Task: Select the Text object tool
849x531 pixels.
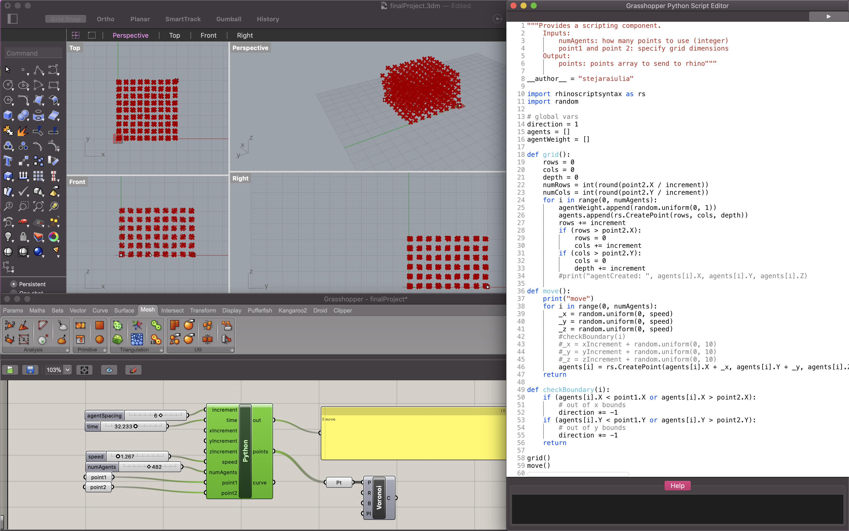Action: pos(8,161)
